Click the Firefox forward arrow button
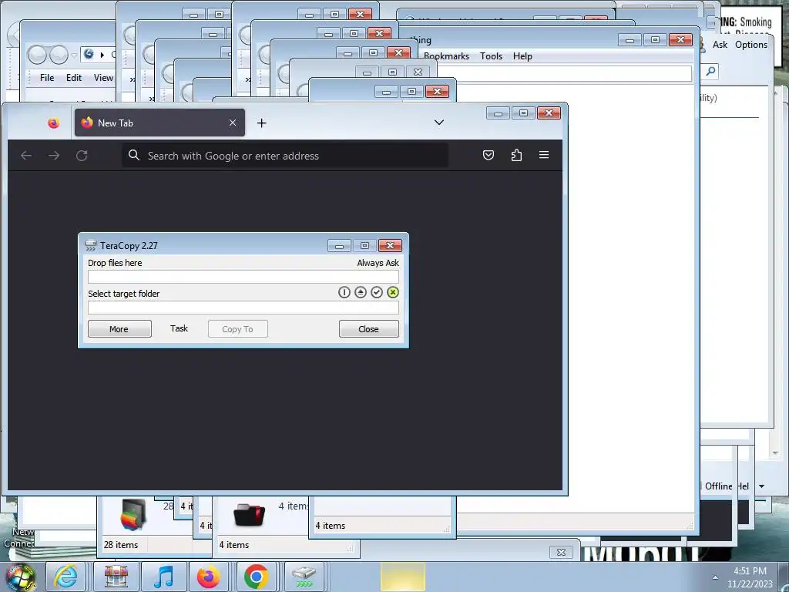 [54, 156]
